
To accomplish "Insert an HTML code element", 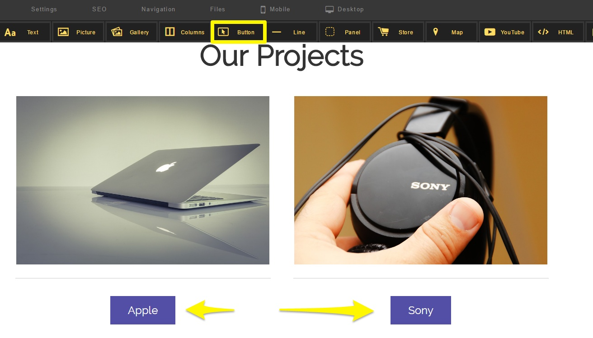I will pos(558,32).
